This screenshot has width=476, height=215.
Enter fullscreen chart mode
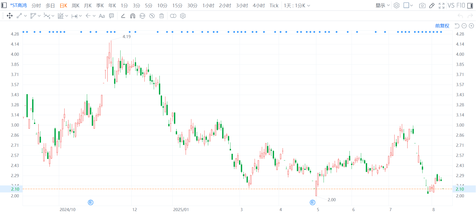442,5
